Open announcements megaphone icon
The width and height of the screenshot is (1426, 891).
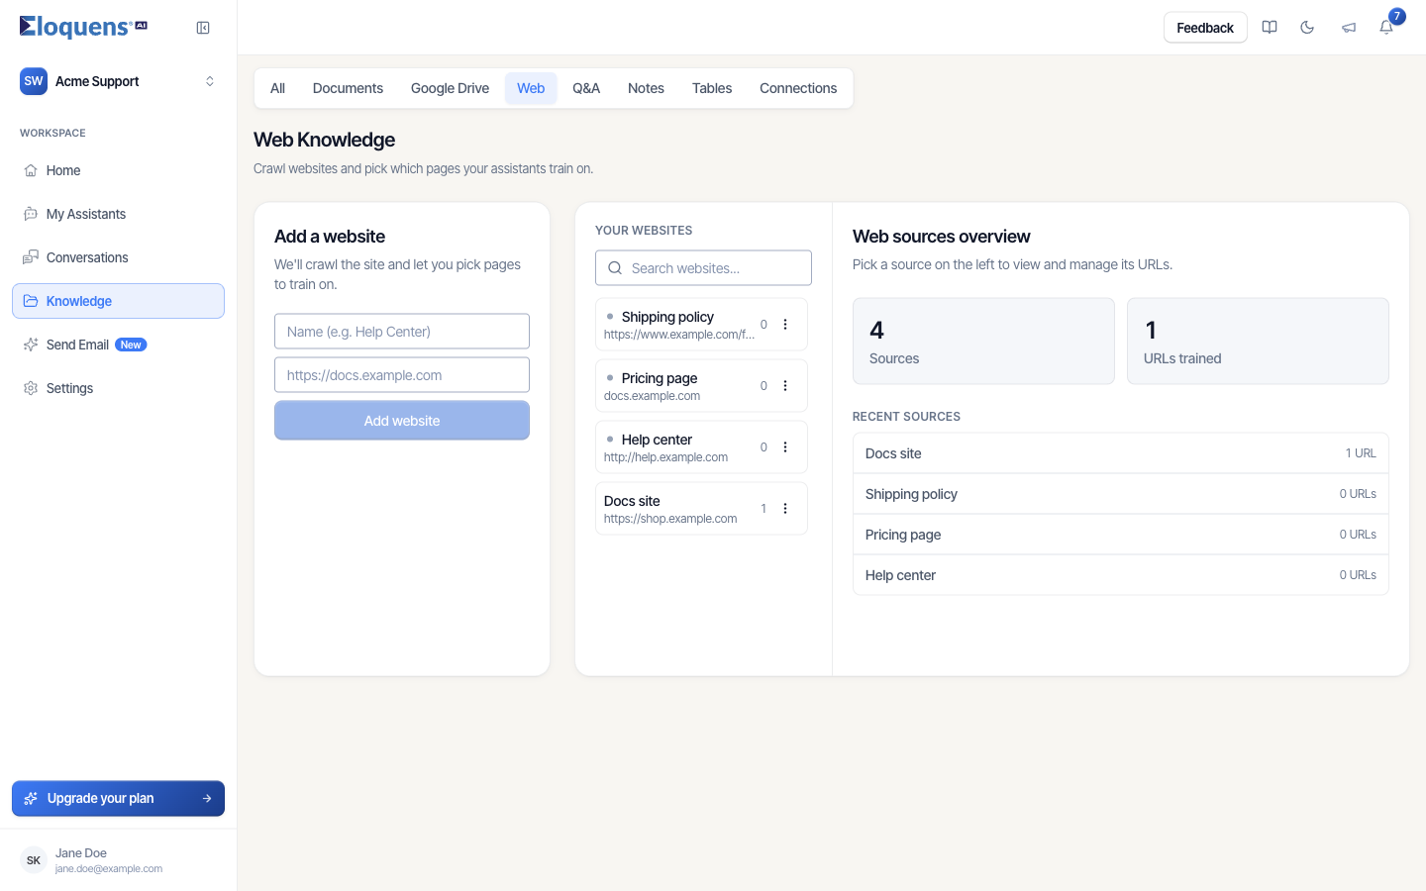[1349, 28]
